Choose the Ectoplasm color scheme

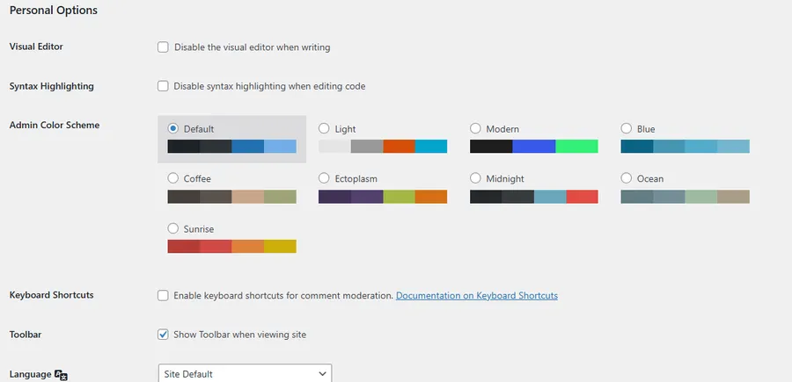point(324,179)
